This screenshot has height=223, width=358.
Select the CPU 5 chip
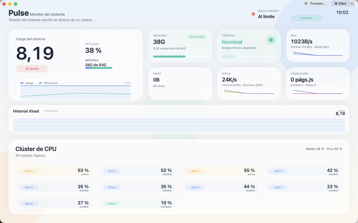tap(112, 187)
